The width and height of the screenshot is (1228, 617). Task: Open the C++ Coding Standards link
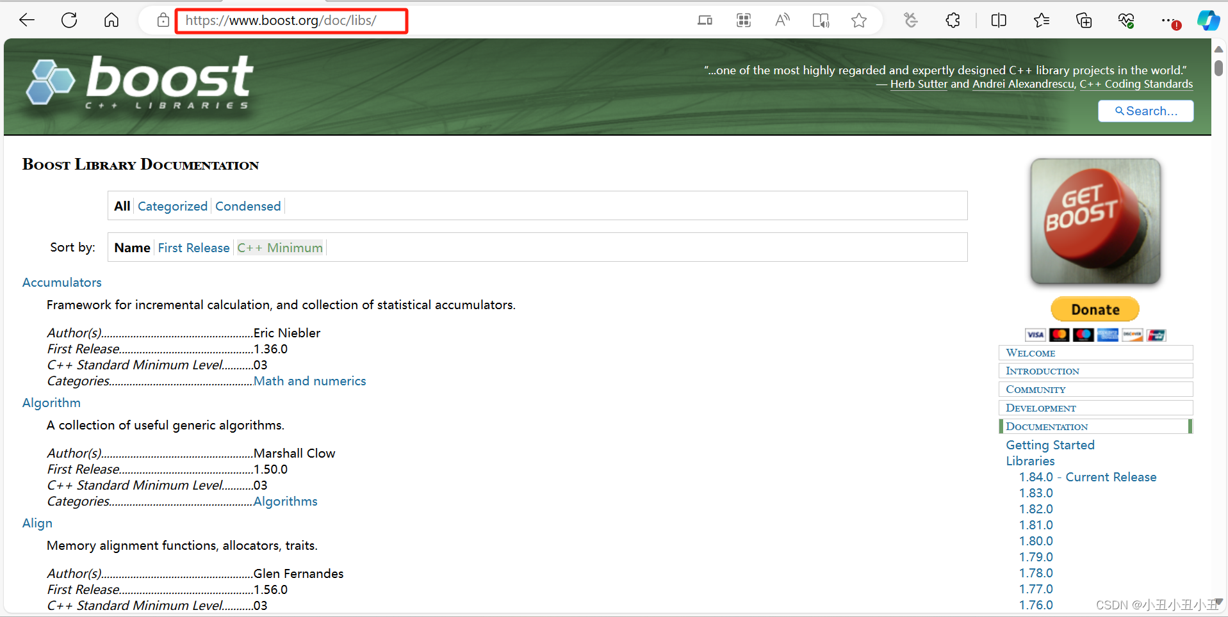[1136, 84]
